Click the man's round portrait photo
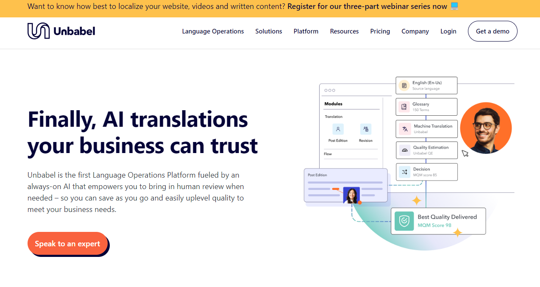 click(486, 128)
